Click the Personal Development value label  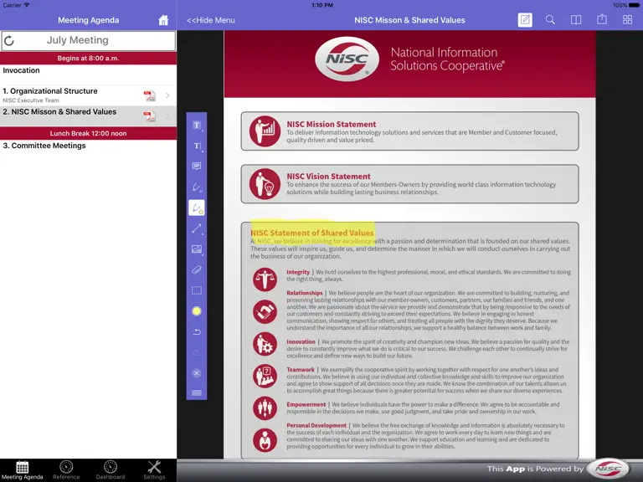(316, 425)
